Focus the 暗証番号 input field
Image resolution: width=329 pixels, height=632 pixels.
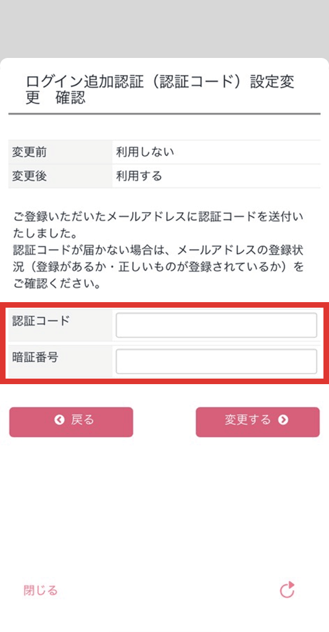point(216,361)
